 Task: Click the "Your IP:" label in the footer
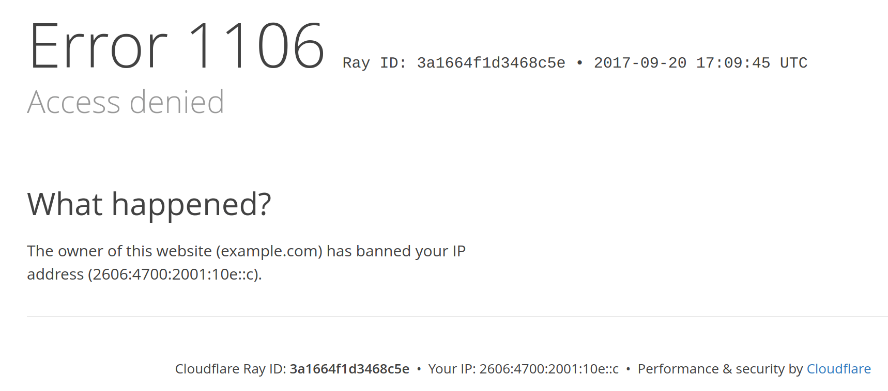click(x=452, y=369)
